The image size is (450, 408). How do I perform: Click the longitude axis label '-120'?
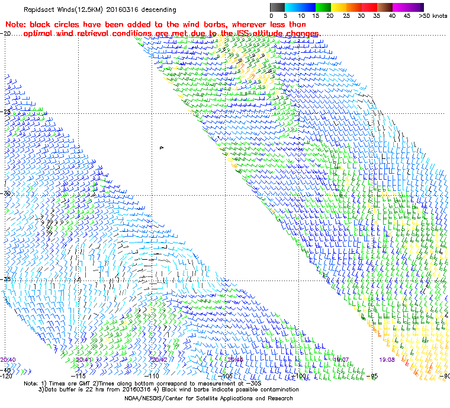6,376
